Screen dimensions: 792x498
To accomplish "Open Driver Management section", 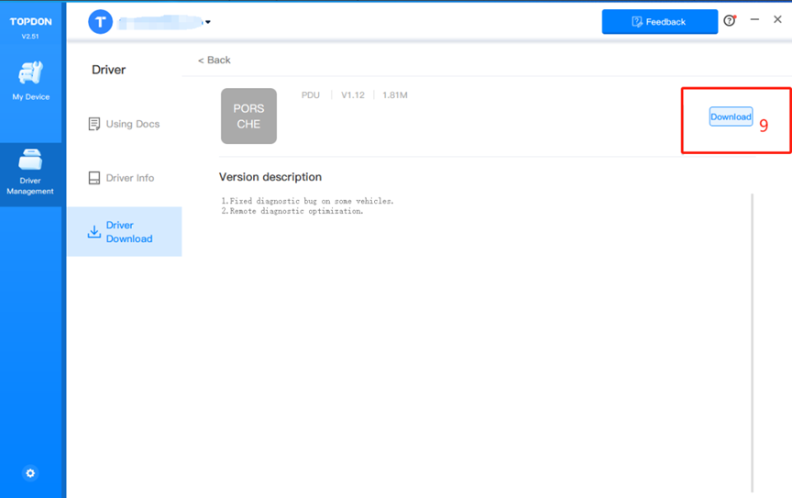I will (x=30, y=173).
